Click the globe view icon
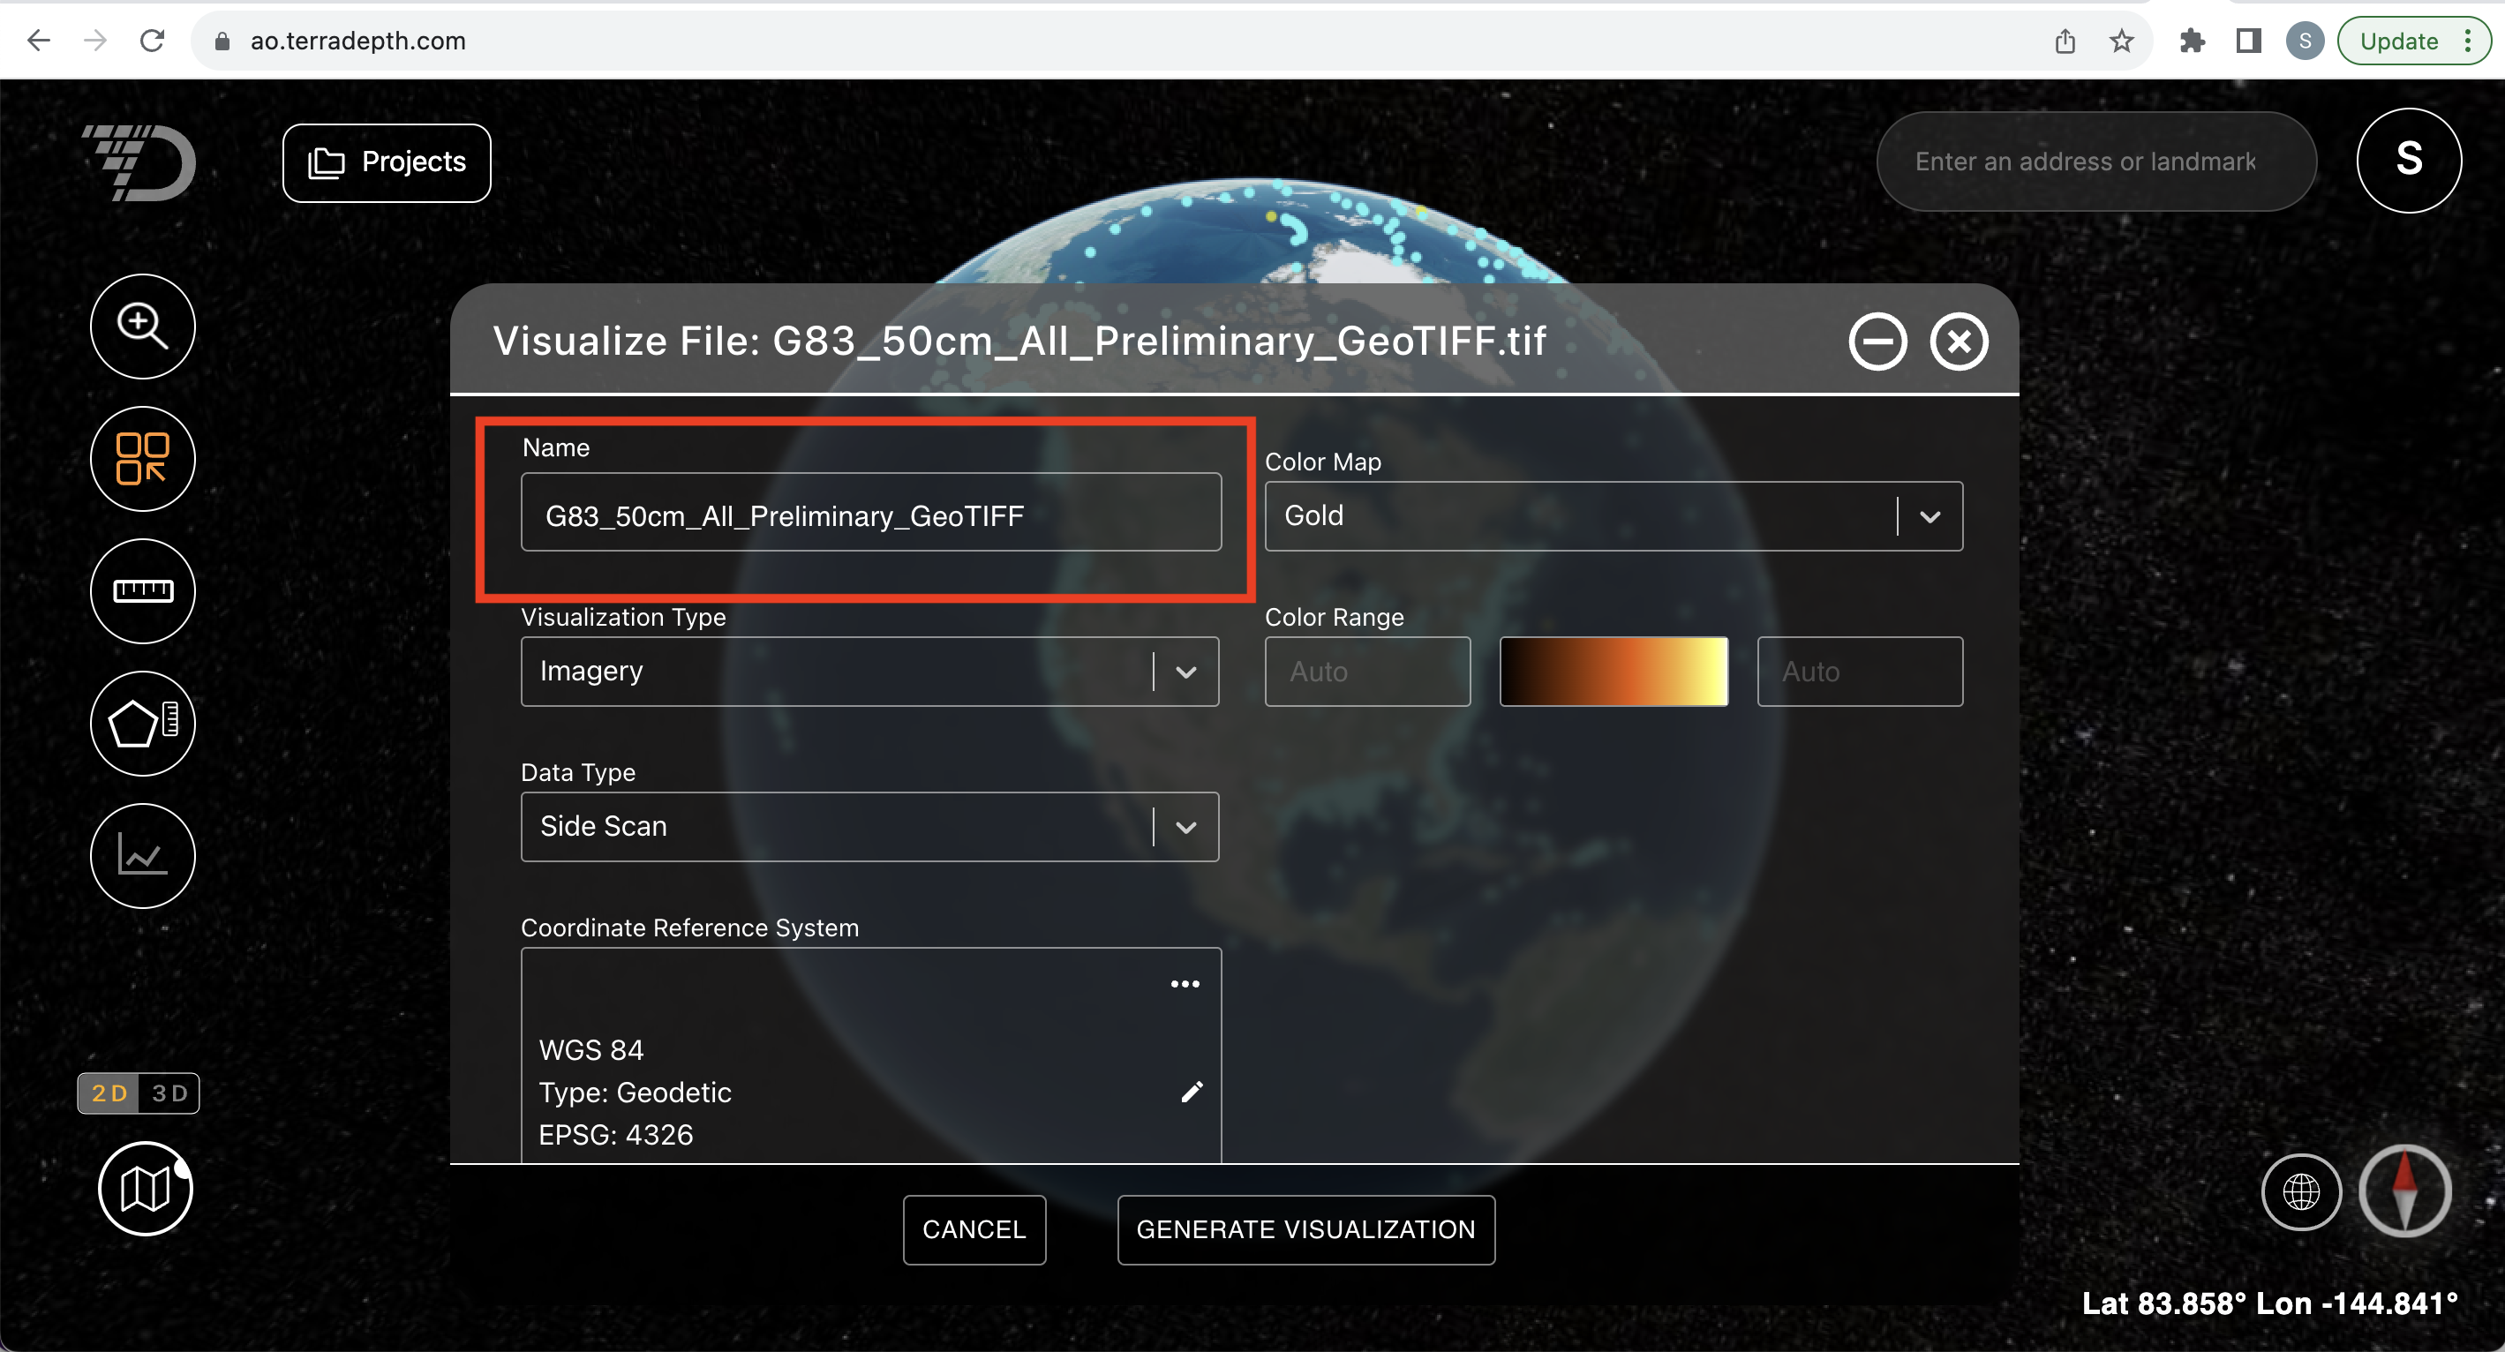 2301,1191
